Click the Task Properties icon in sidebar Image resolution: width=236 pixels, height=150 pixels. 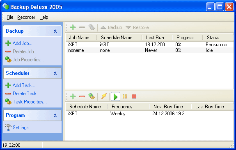coord(8,102)
